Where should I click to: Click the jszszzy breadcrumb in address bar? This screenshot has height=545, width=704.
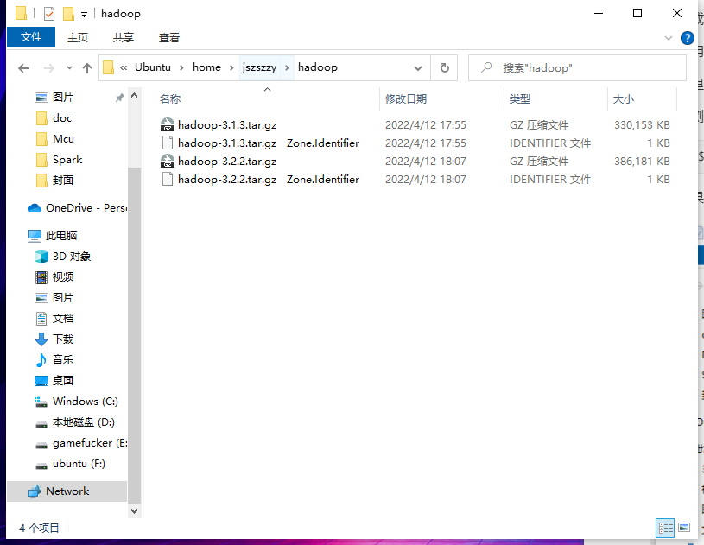coord(259,67)
